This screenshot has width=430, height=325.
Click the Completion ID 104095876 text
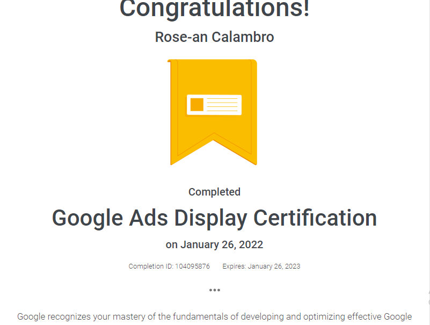click(168, 266)
